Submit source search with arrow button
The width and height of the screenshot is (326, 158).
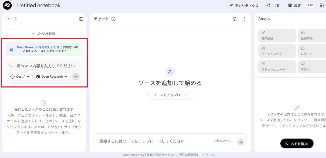(x=76, y=77)
